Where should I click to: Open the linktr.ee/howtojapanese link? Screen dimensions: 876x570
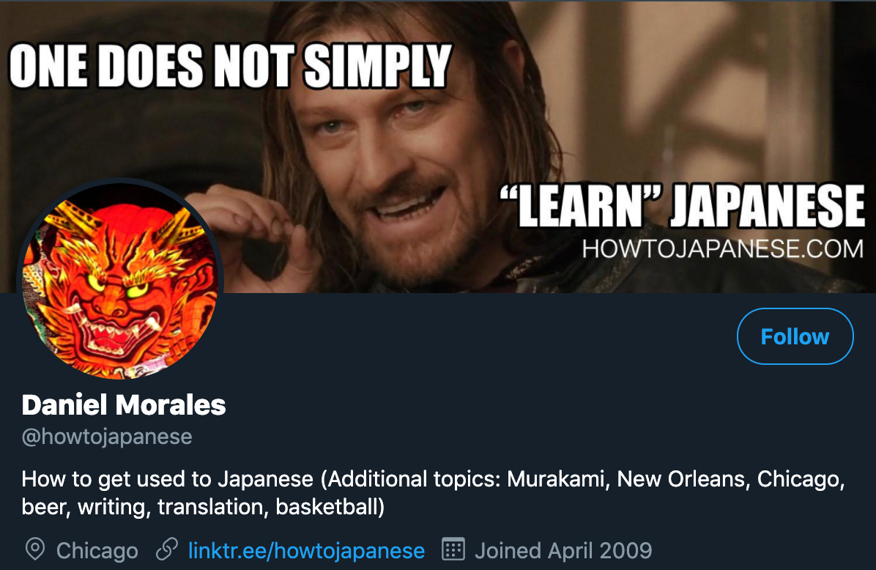coord(306,550)
